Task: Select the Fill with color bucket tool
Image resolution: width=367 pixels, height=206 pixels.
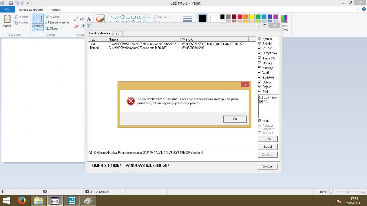Action: point(82,19)
